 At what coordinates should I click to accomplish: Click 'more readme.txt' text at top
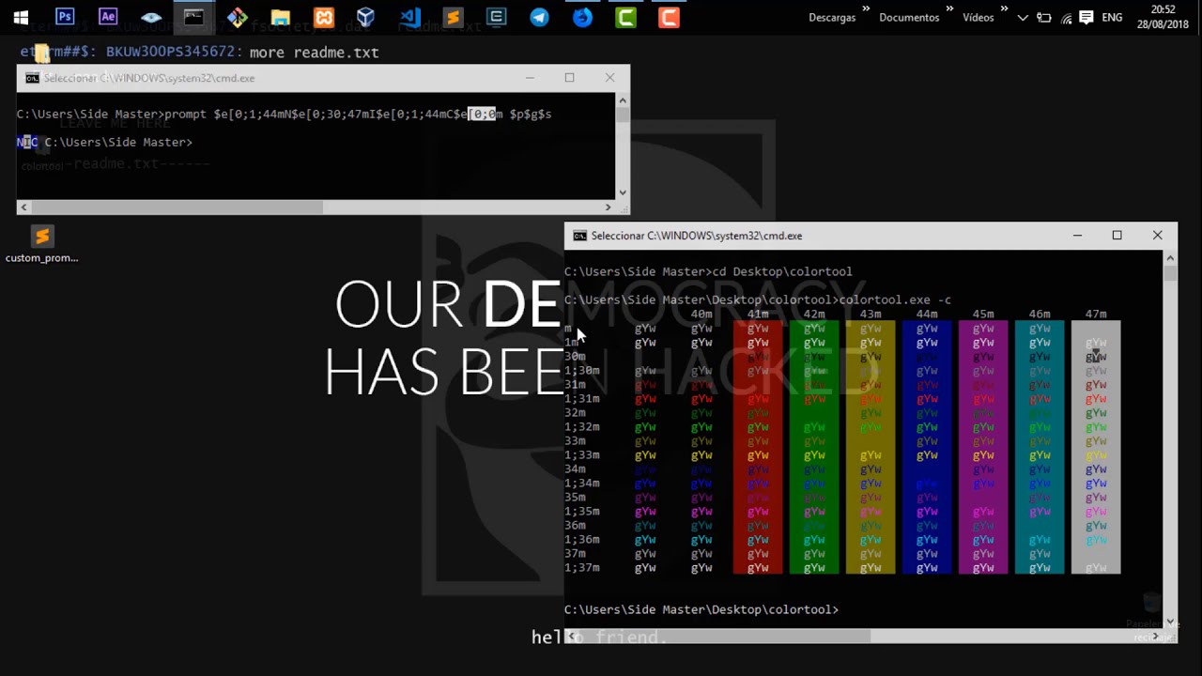[x=314, y=53]
